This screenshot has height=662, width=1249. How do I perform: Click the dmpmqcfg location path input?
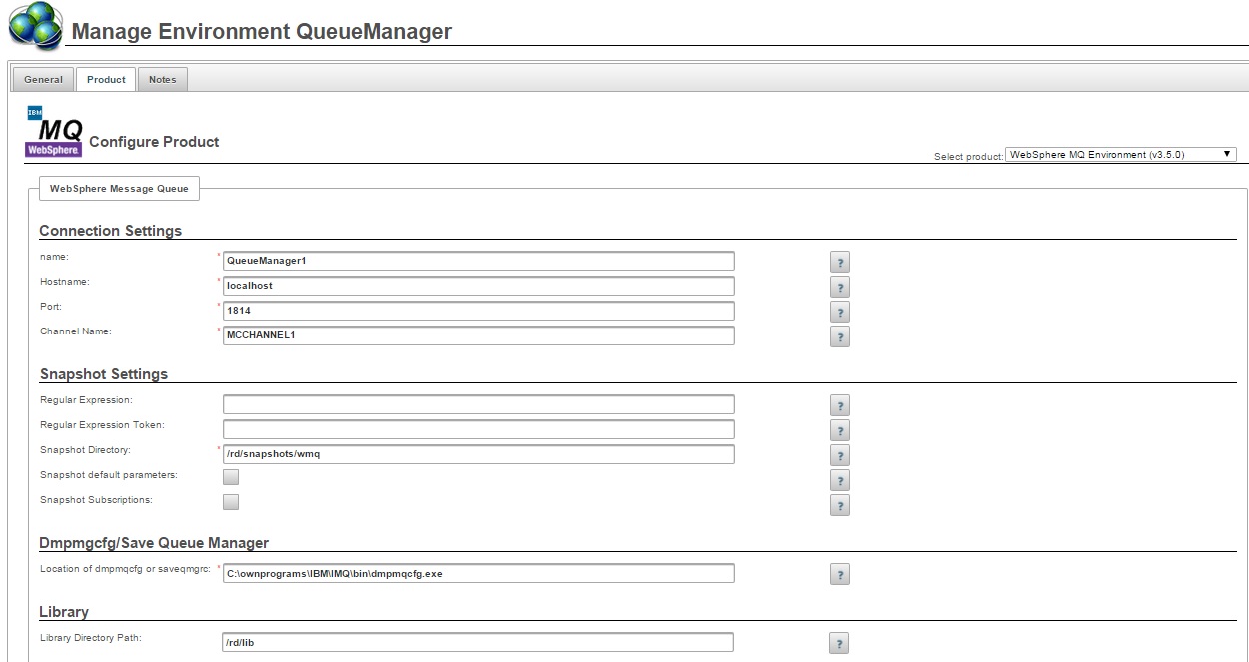(479, 573)
